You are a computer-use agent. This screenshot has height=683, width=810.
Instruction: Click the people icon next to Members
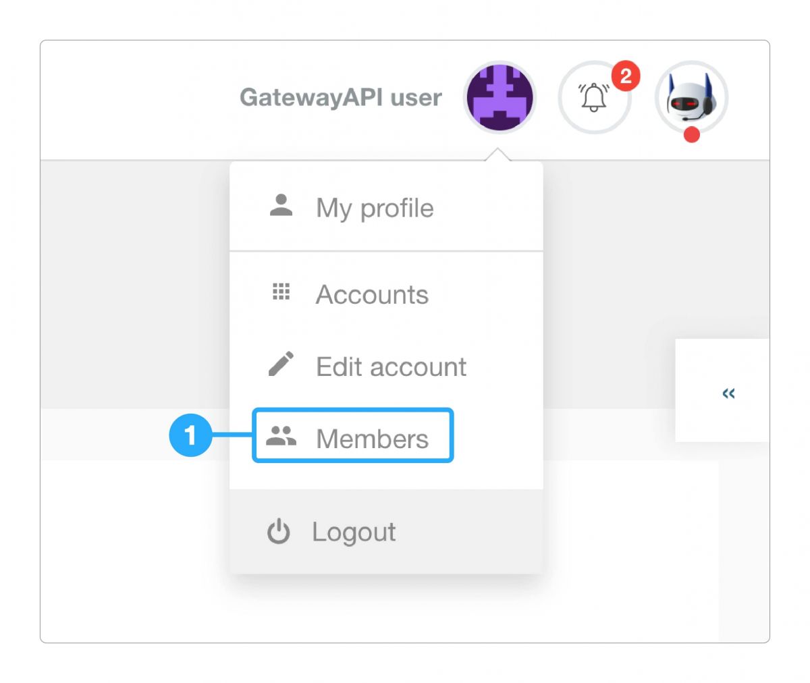click(x=282, y=436)
